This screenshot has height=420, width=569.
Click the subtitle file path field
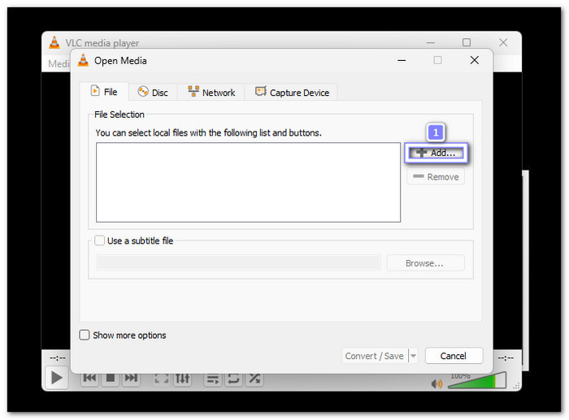[238, 262]
